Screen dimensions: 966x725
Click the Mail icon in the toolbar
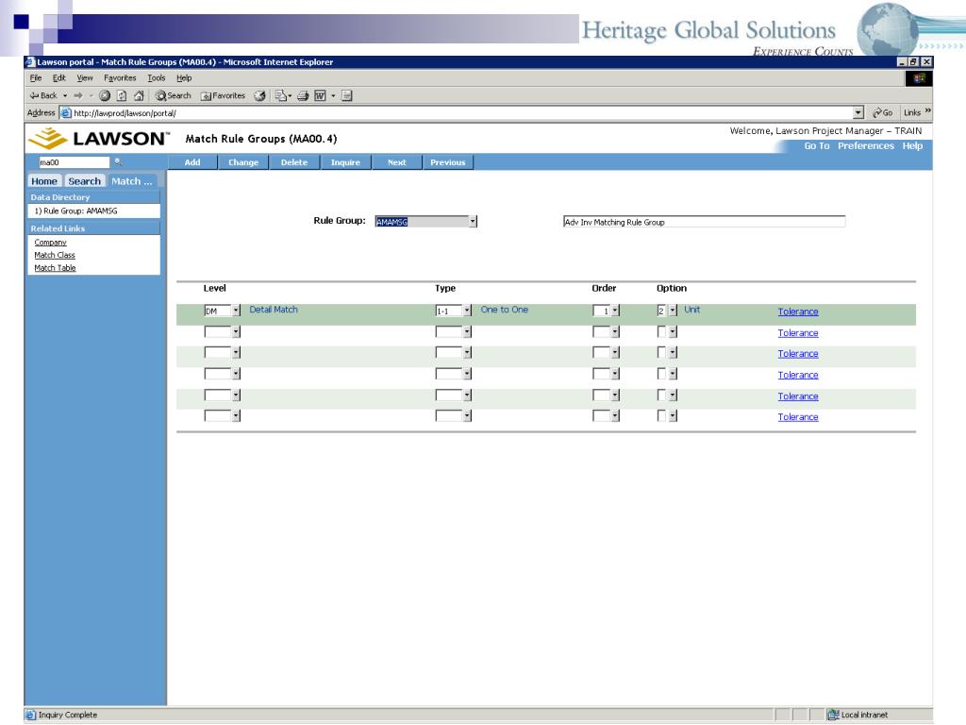pyautogui.click(x=281, y=95)
